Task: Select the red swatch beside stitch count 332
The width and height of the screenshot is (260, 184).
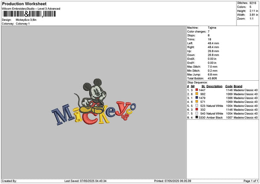Action: point(197,109)
